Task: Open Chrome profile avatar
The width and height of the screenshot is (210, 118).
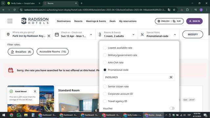Action: 201,10
